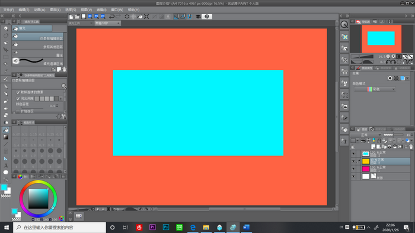Open Quick Access Q icon
Screen dimensions: 415x233
coord(344,24)
